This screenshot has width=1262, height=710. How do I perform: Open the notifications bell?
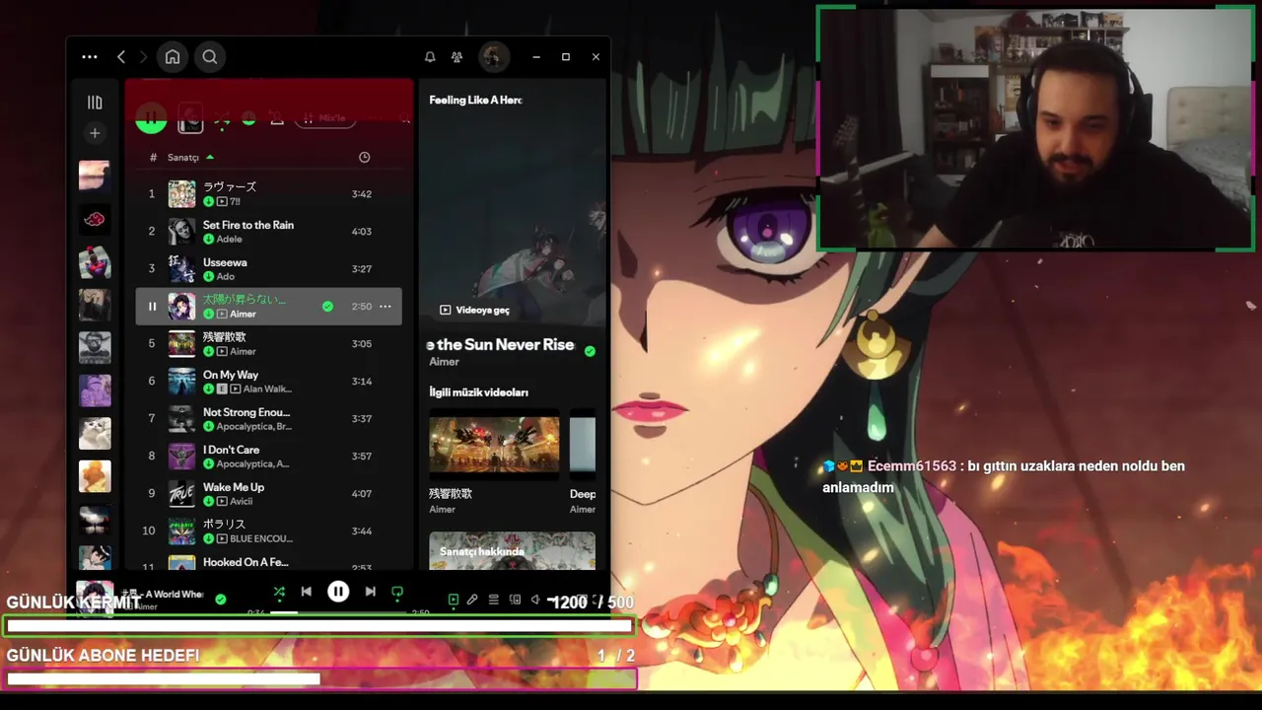(430, 57)
